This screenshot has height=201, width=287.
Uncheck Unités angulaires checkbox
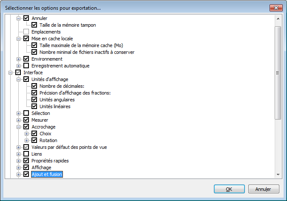coord(34,100)
